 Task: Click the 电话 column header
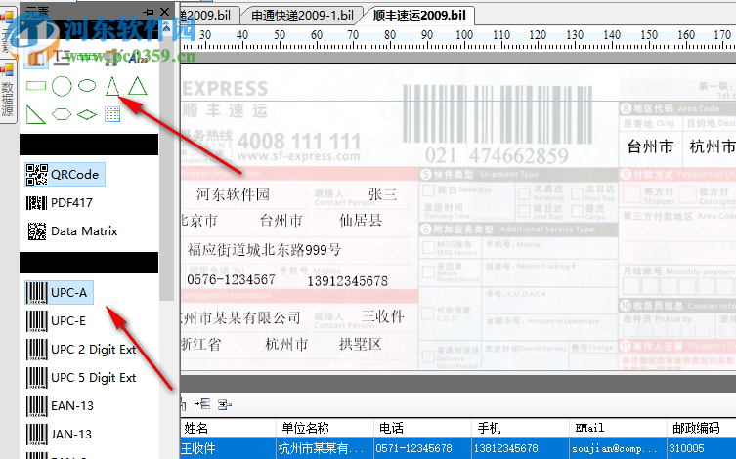[422, 428]
